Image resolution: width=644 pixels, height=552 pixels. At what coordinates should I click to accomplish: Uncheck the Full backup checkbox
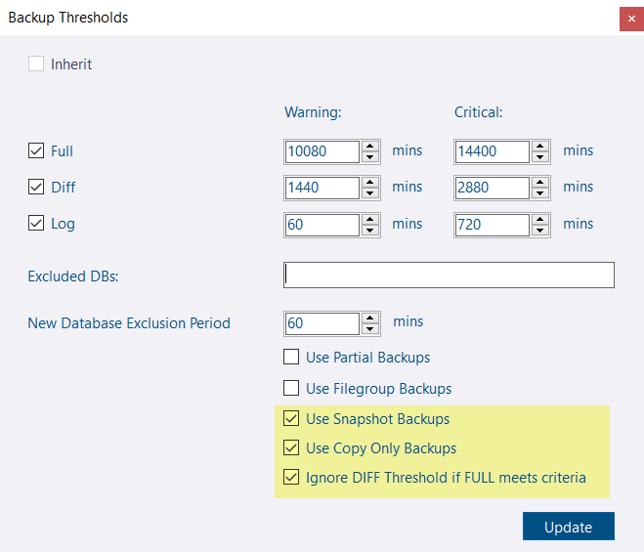pos(36,150)
